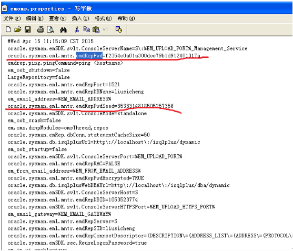The height and width of the screenshot is (251, 293).
Task: Click the highlighted emdRepPwd text
Action: point(89,55)
